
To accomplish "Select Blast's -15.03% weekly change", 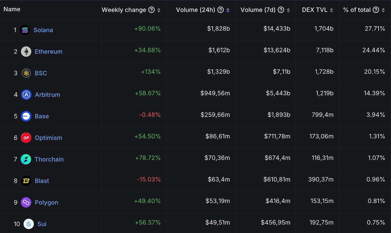I will click(x=149, y=179).
